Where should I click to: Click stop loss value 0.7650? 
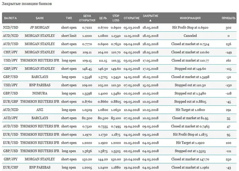(116, 44)
